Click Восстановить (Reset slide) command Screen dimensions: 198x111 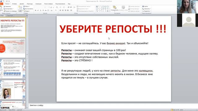click(28, 9)
